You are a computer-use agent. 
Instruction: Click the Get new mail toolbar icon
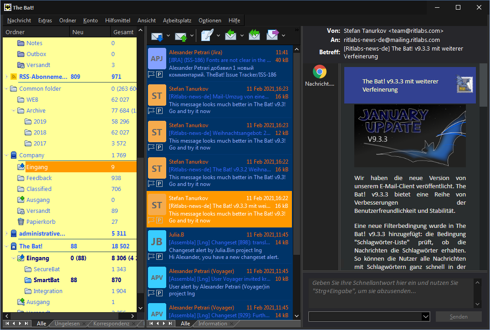point(157,36)
